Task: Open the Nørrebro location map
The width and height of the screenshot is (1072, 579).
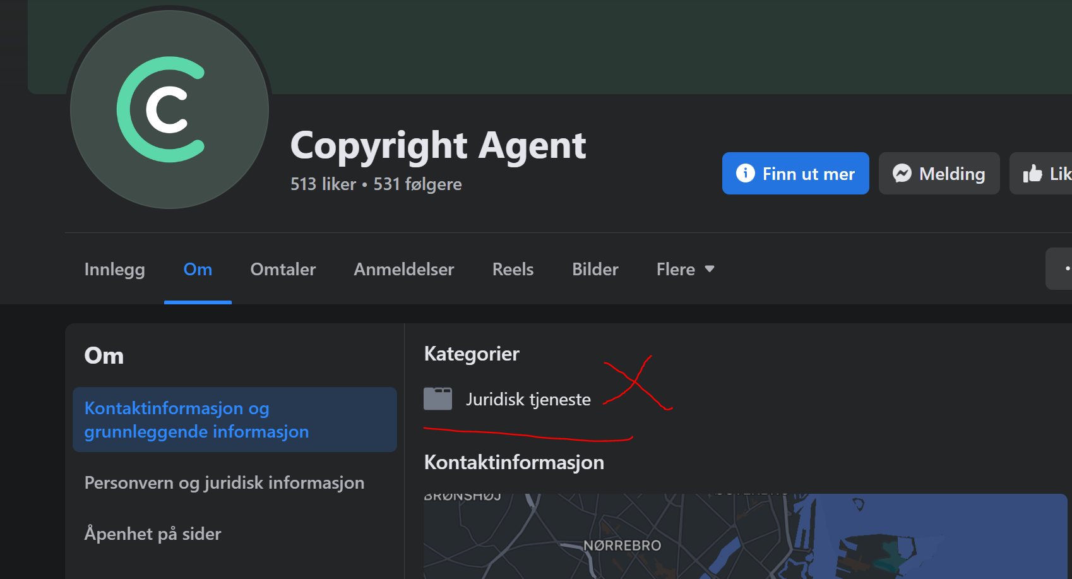Action: 745,536
